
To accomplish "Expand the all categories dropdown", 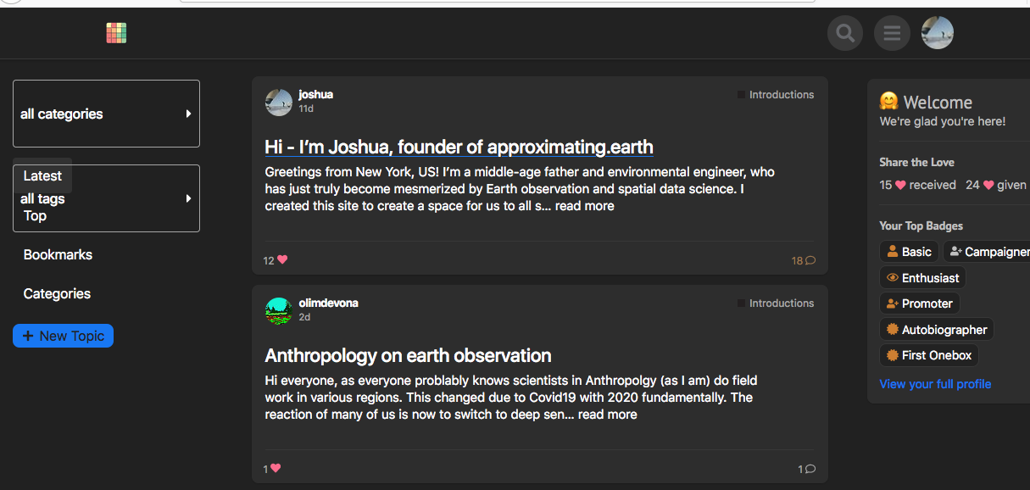I will (106, 114).
